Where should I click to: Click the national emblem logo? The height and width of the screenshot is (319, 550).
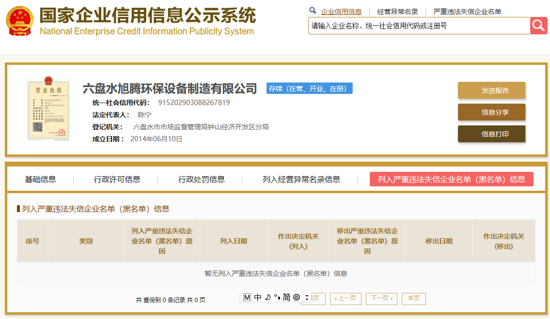tap(20, 21)
